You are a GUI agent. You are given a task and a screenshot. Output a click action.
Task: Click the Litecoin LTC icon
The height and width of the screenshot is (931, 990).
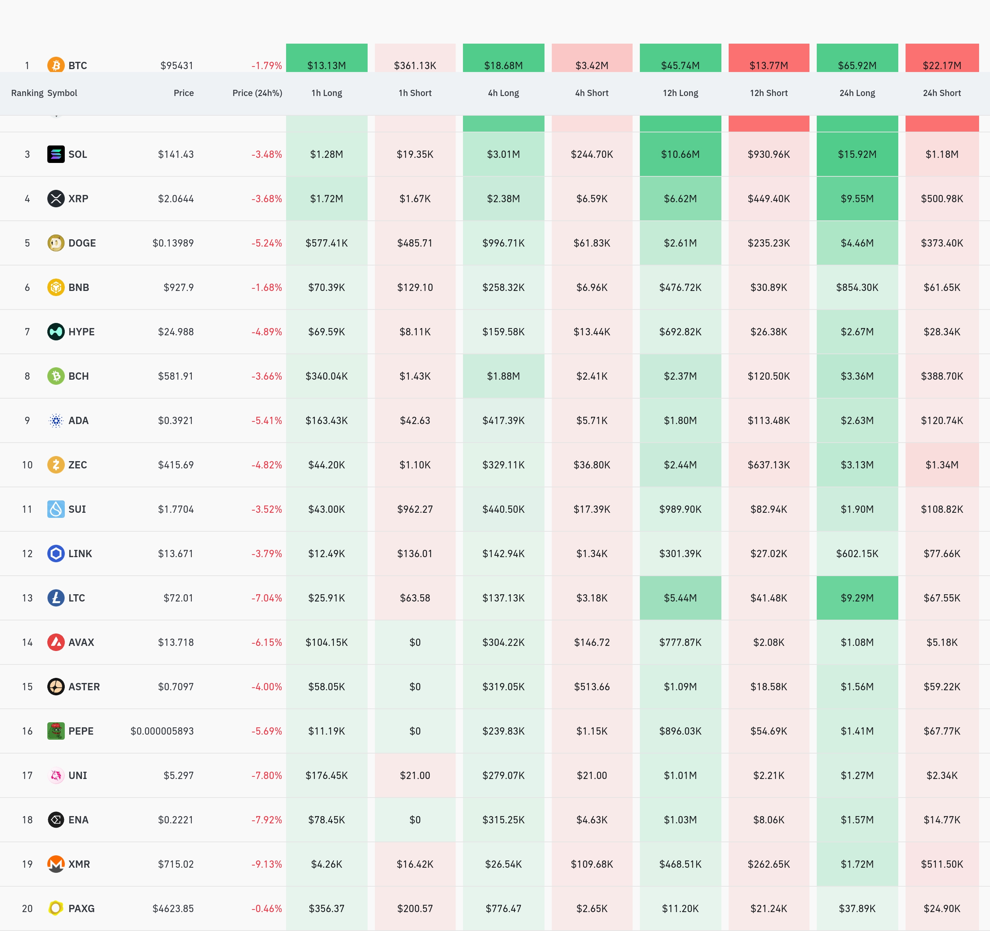coord(56,598)
